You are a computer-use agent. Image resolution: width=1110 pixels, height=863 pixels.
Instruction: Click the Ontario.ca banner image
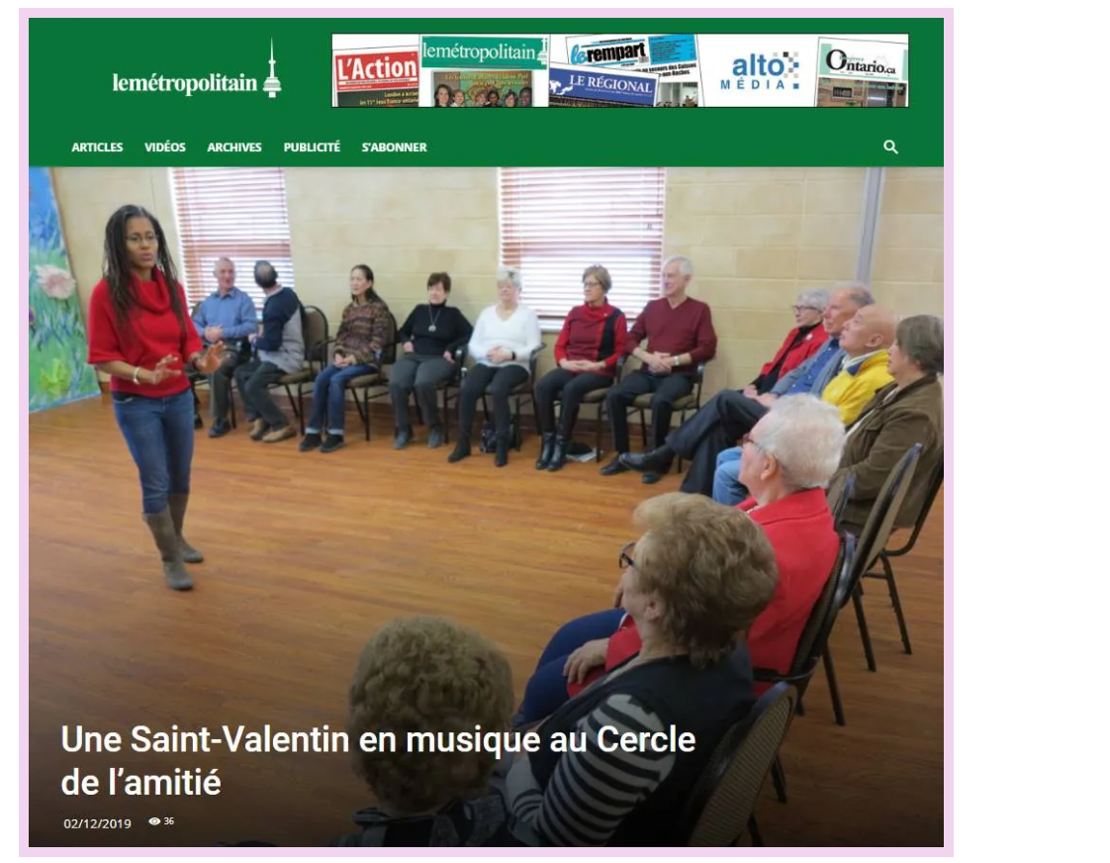tap(862, 71)
